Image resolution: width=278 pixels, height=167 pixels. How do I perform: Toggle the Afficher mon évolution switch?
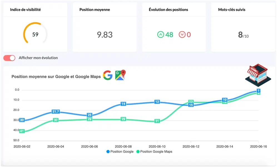[9, 58]
